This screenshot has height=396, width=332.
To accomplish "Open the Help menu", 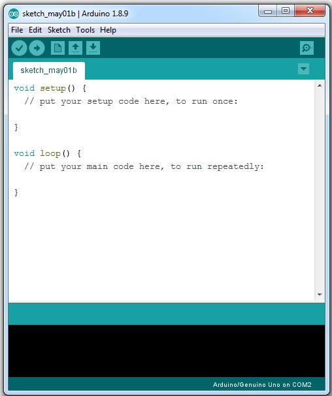I will click(x=108, y=30).
